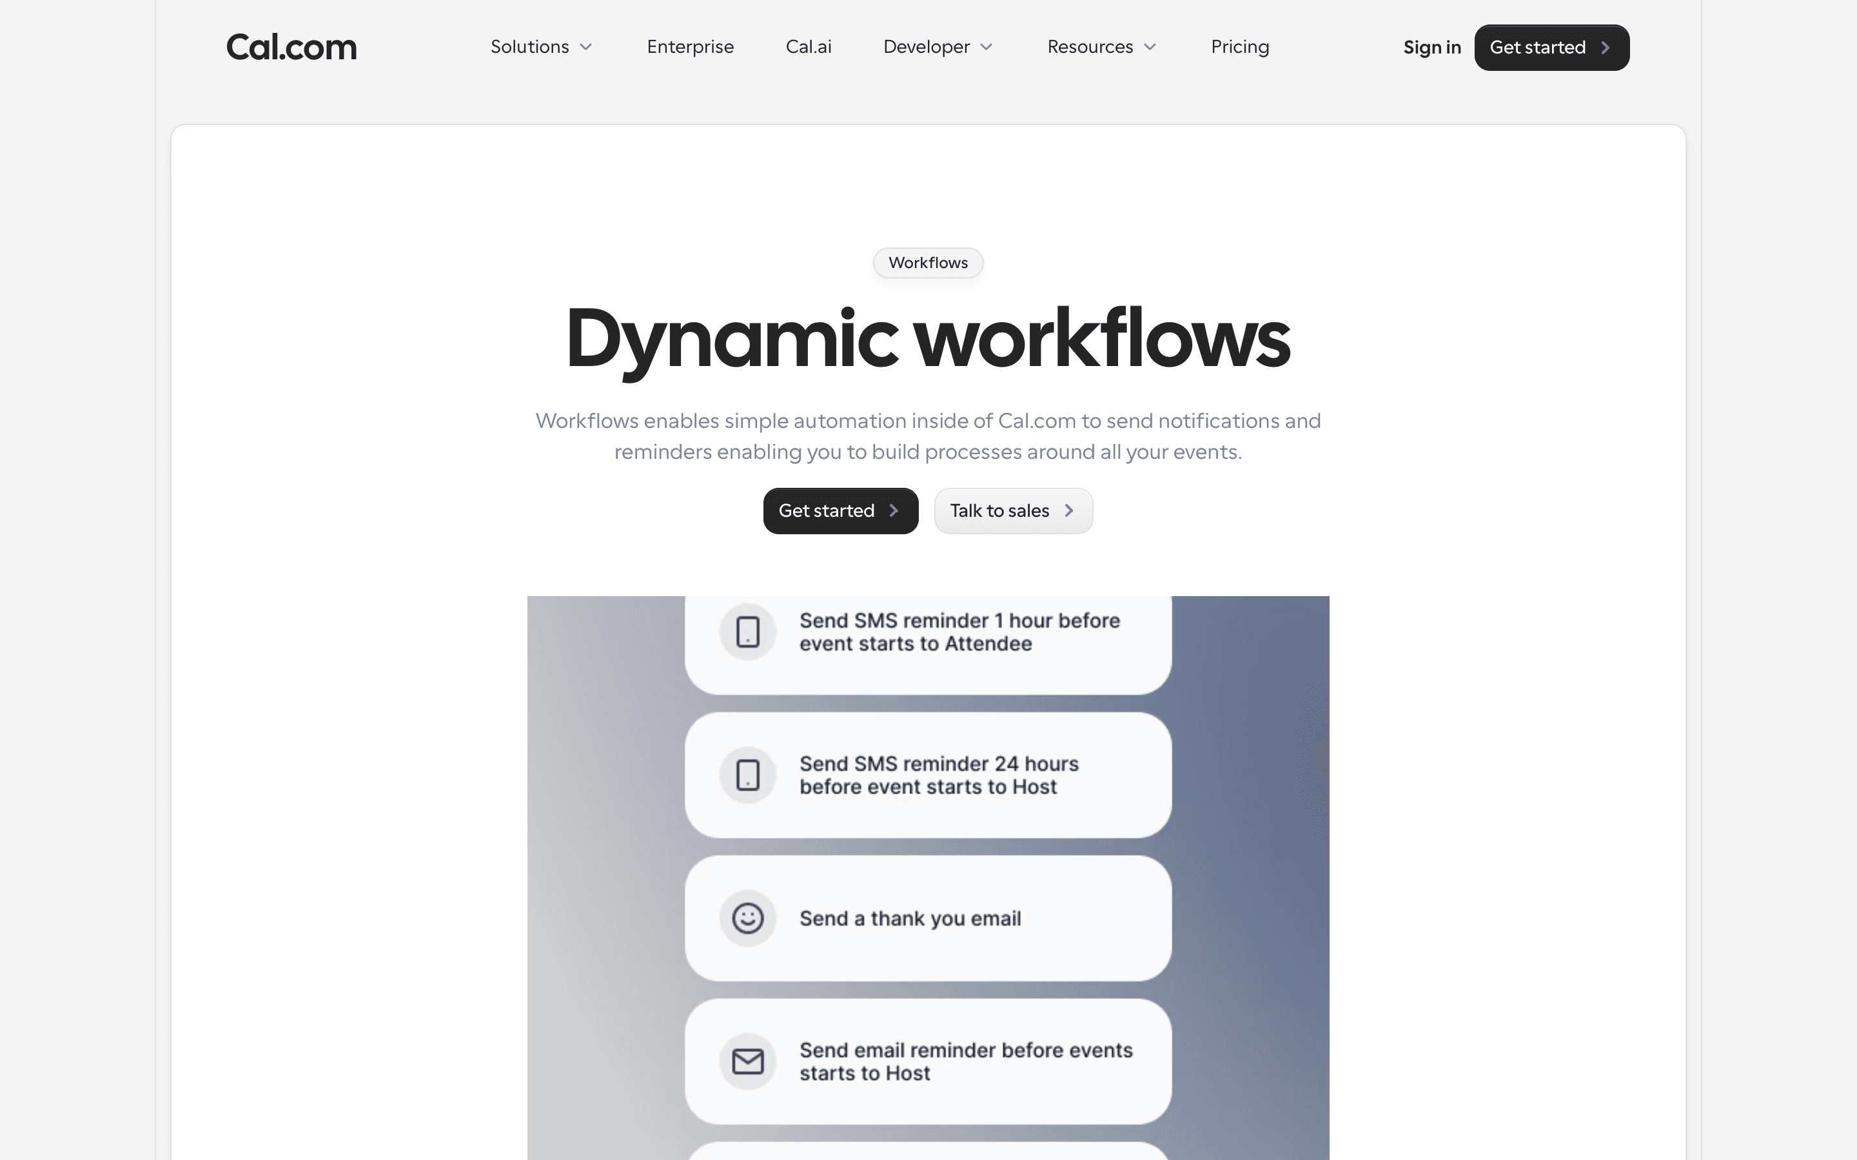This screenshot has width=1857, height=1160.
Task: Expand the Resources dropdown menu
Action: (1102, 47)
